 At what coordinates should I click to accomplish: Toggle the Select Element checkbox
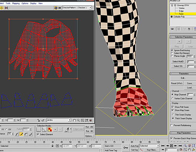point(38,134)
